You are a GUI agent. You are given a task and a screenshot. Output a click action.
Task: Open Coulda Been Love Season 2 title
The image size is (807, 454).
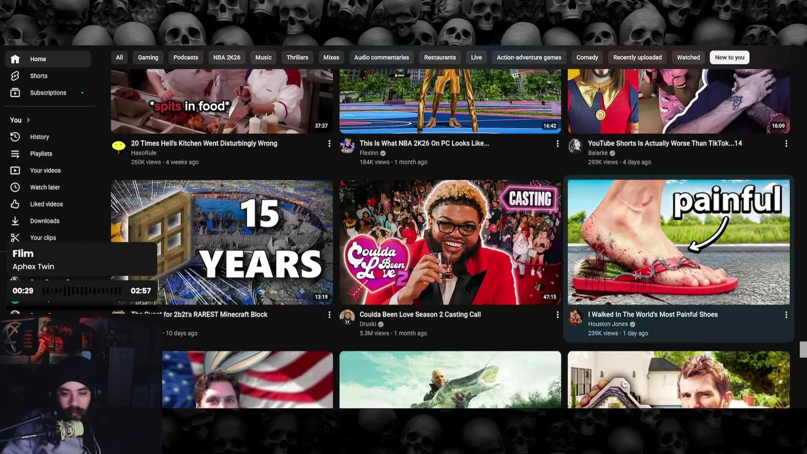click(x=420, y=314)
